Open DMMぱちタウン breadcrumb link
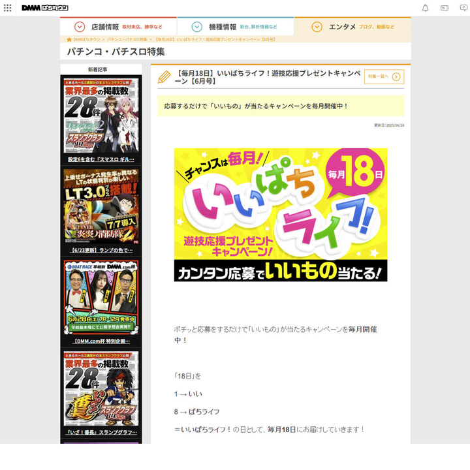Screen dimensions: 470x470 click(x=87, y=39)
